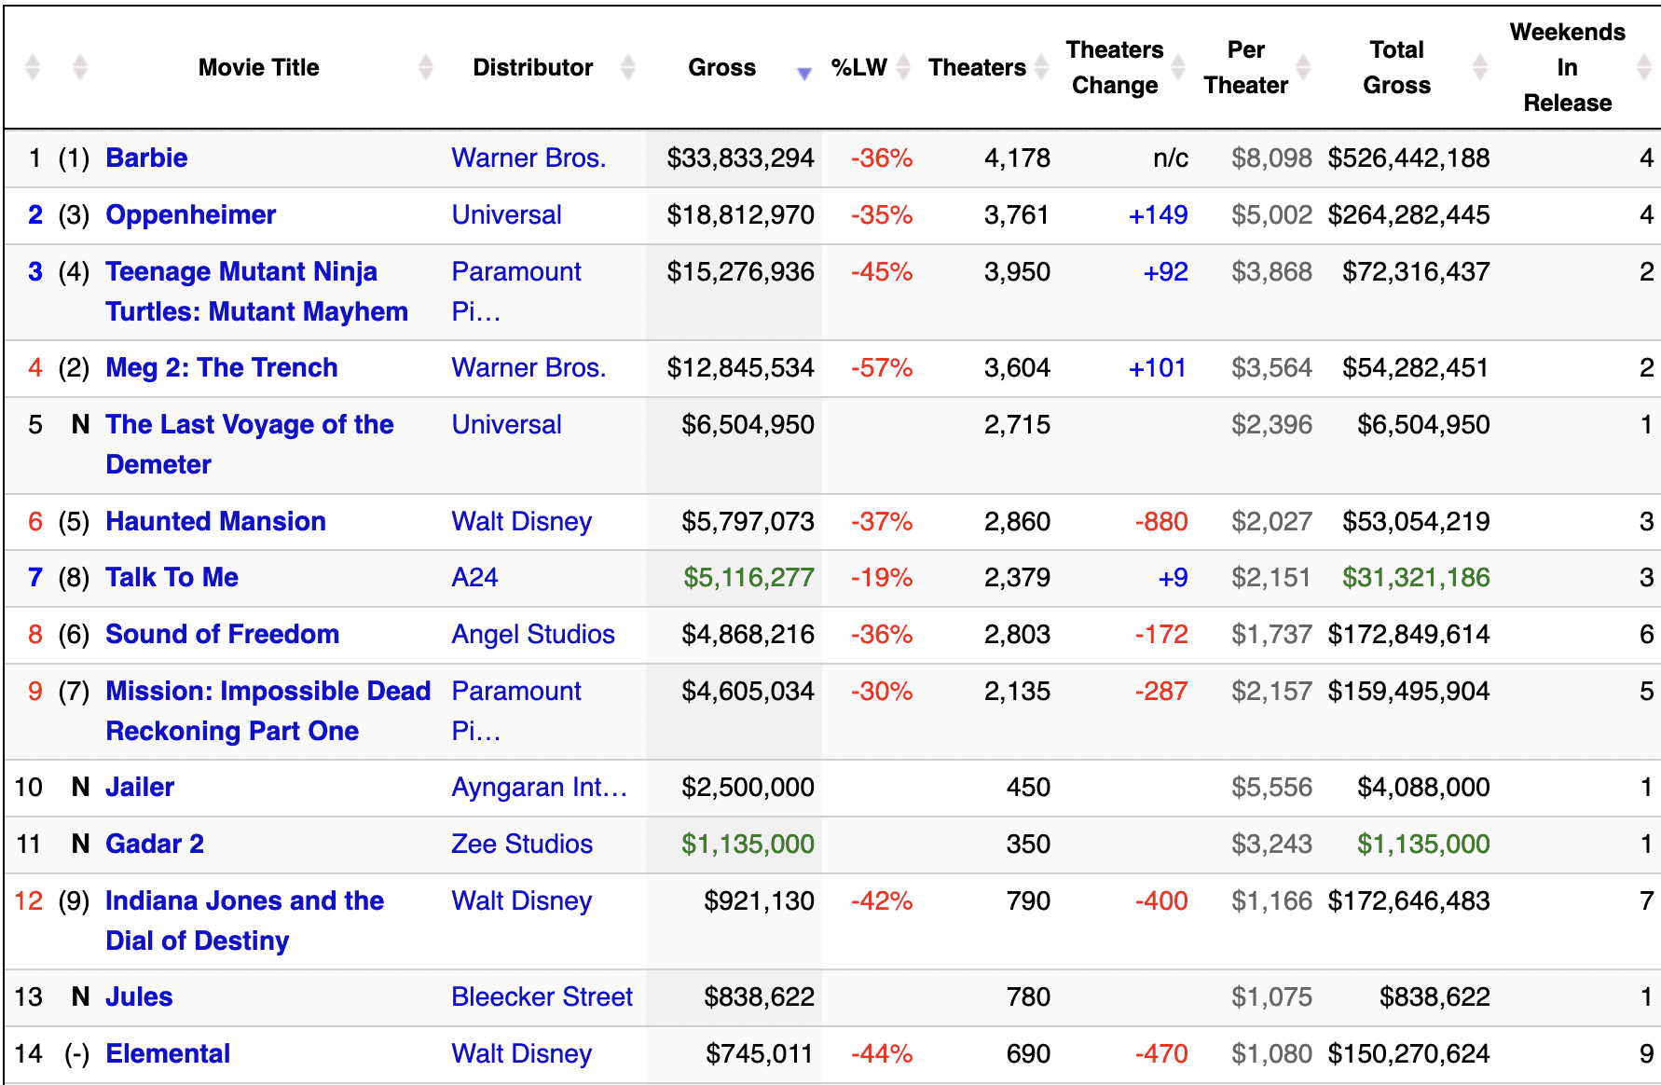Select rank number 2 for Oppenheimer
Image resolution: width=1661 pixels, height=1085 pixels.
35,214
